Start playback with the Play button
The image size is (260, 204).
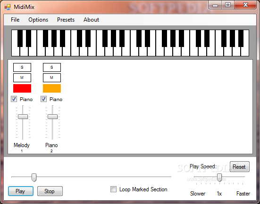pos(21,191)
